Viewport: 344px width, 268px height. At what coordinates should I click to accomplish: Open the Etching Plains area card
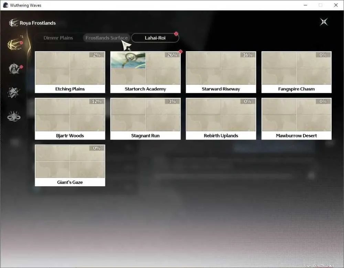70,72
